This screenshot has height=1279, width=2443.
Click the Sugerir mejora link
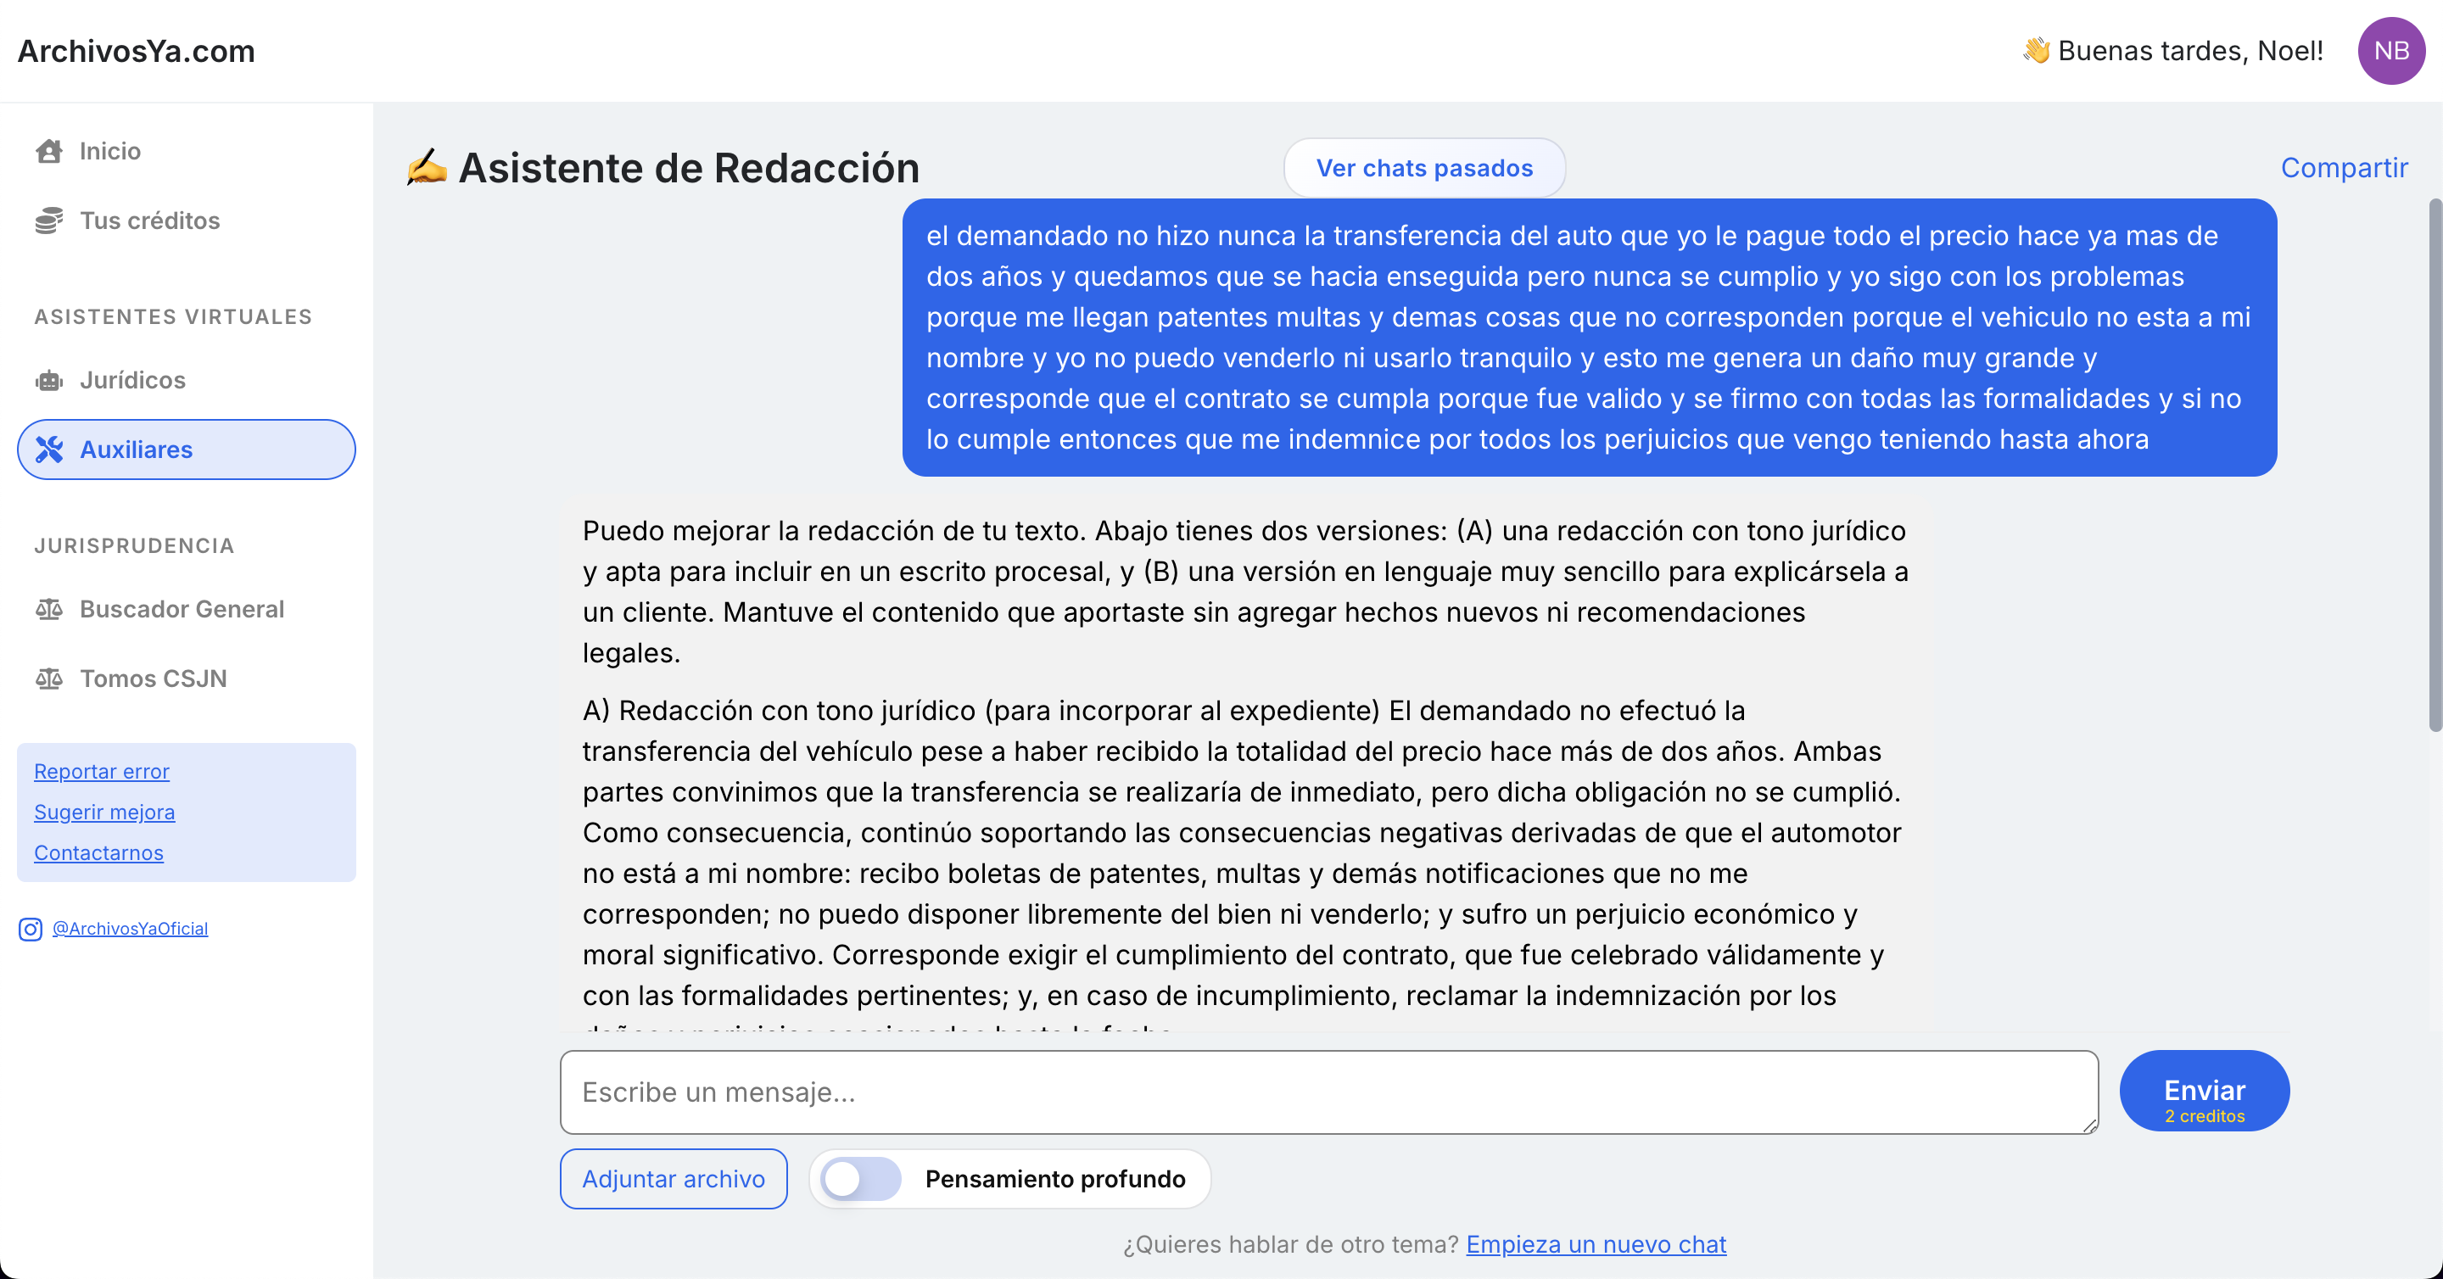[104, 813]
